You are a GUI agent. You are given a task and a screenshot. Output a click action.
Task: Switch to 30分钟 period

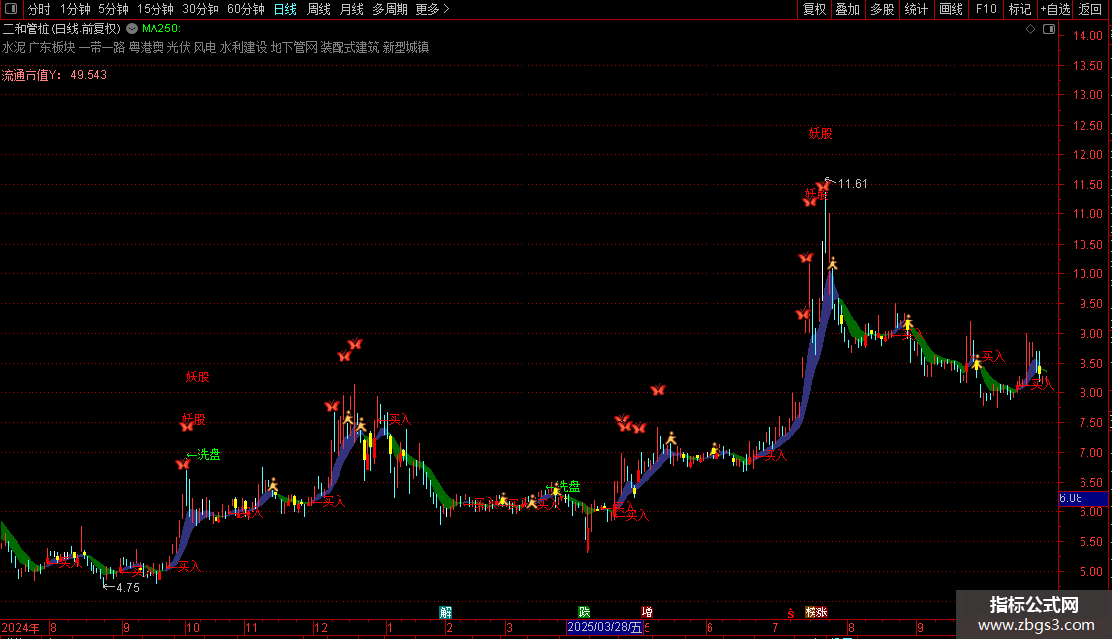(x=201, y=9)
